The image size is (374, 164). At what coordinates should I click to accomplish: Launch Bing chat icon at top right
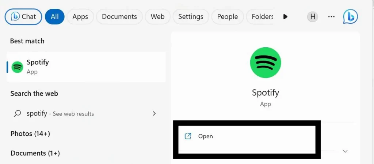[350, 17]
